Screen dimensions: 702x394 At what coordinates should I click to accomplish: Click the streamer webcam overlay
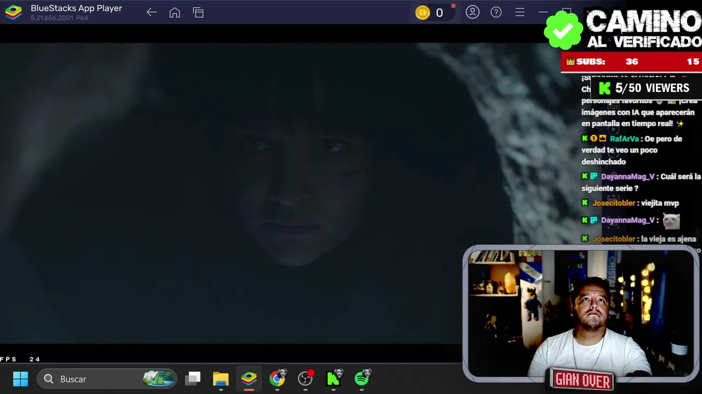tap(581, 313)
